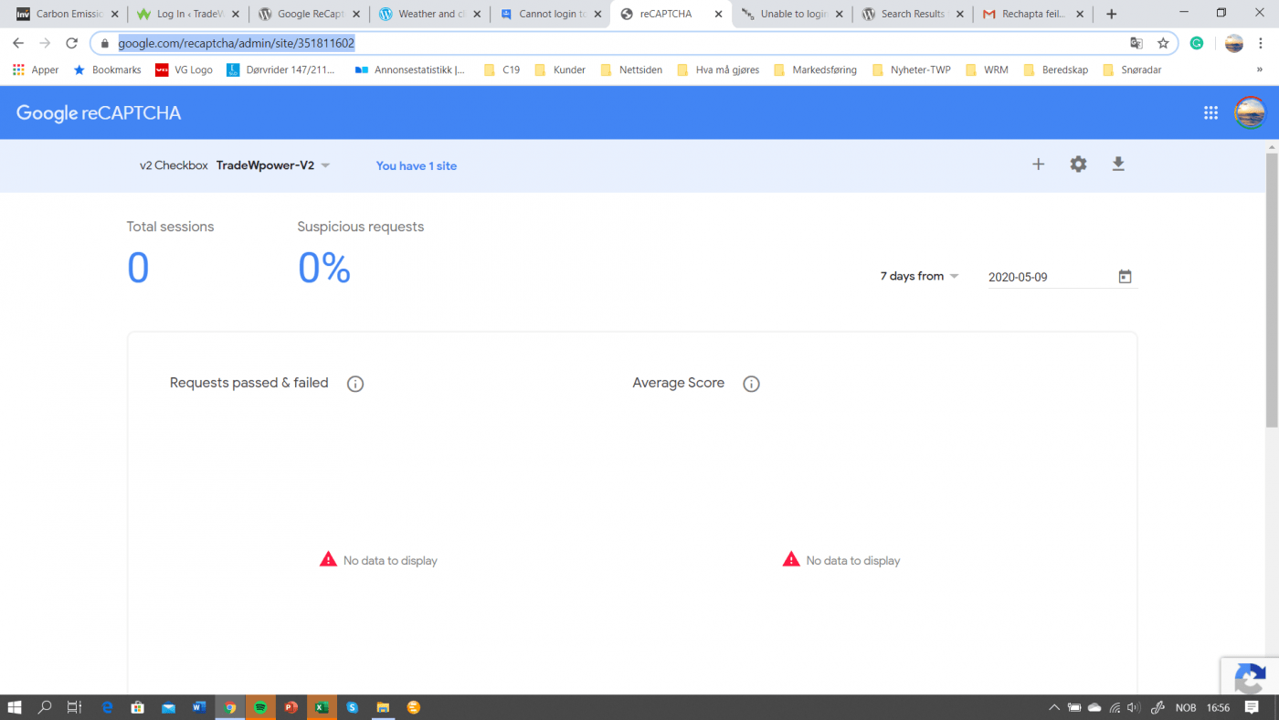Click the reCAPTCHA badge at bottom right

pos(1250,676)
